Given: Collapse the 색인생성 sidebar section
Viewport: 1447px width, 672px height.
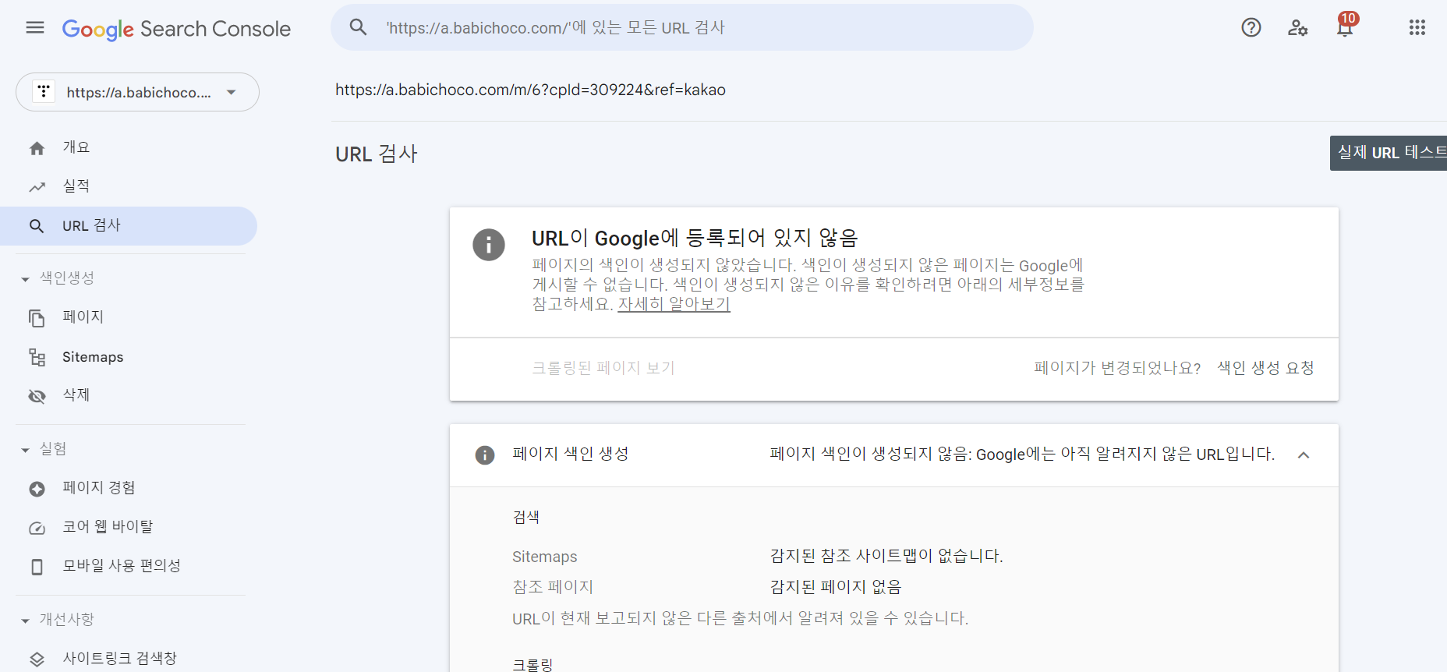Looking at the screenshot, I should click(x=25, y=279).
